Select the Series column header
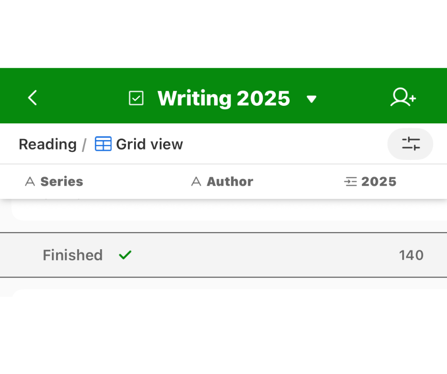Screen dimensions: 447x374 point(62,182)
